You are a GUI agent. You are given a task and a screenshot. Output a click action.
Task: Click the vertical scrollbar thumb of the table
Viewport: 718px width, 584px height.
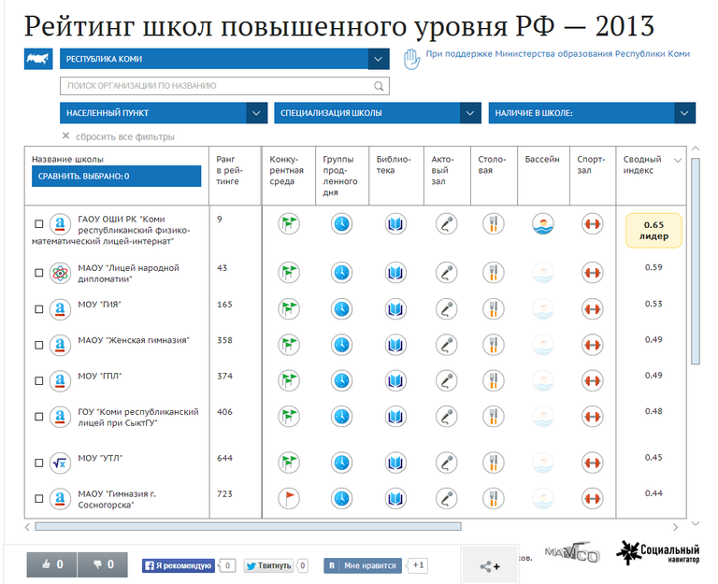(696, 261)
